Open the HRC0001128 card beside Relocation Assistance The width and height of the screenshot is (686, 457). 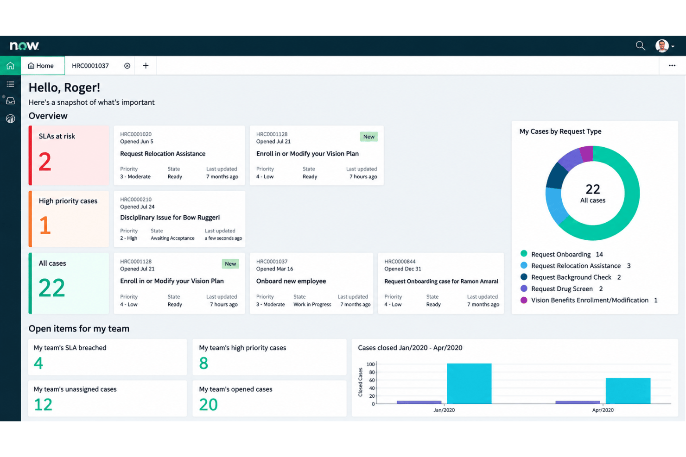pyautogui.click(x=317, y=155)
